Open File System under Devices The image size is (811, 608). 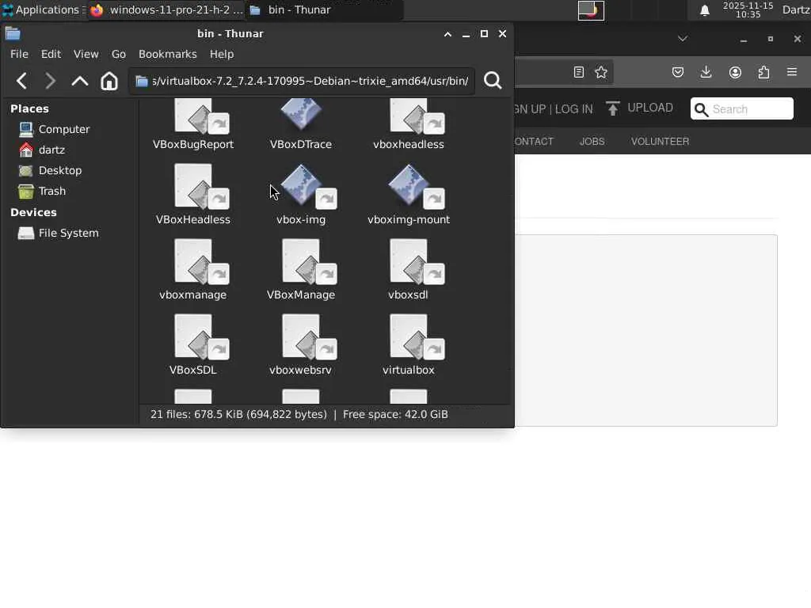[x=58, y=234]
